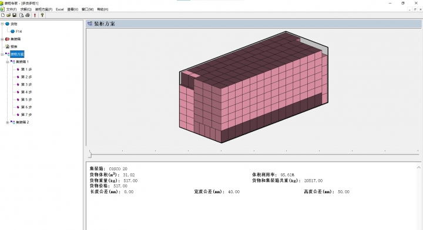Click the app document icon beside 文件 menu
The width and height of the screenshot is (423, 230).
tap(2, 9)
